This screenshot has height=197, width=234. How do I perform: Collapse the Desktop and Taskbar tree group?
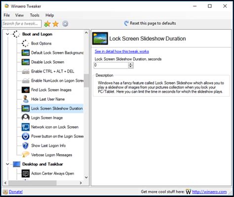tap(7, 164)
